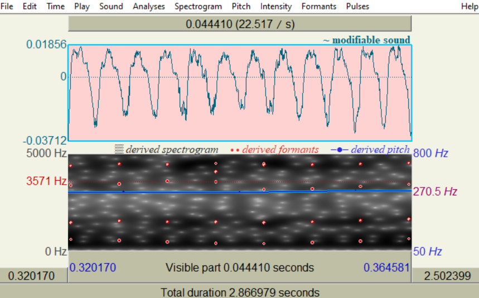Play selection via 0.044410 duration bar
Viewport: 479px width, 298px height.
240,24
